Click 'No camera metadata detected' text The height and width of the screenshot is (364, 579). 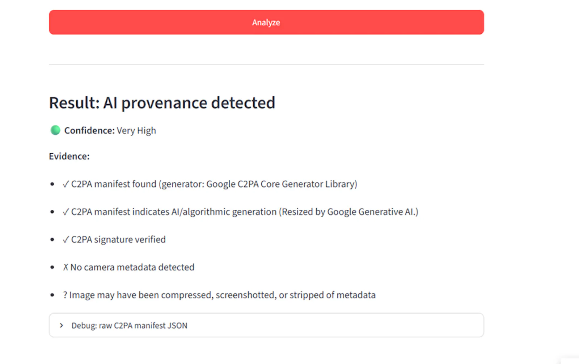[x=132, y=267]
